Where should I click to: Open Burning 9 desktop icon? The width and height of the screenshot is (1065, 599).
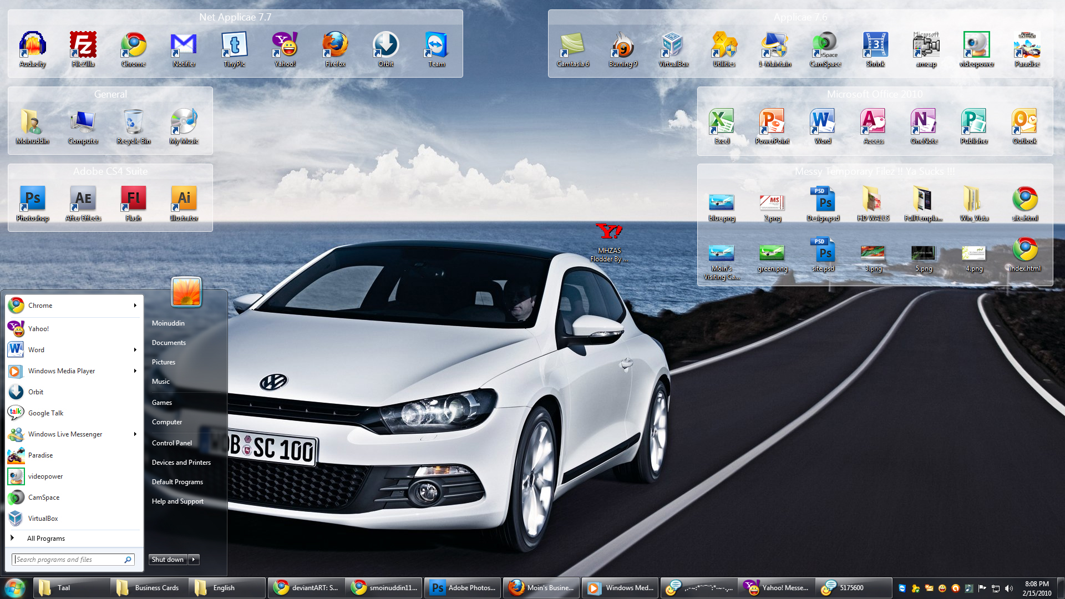[x=623, y=49]
